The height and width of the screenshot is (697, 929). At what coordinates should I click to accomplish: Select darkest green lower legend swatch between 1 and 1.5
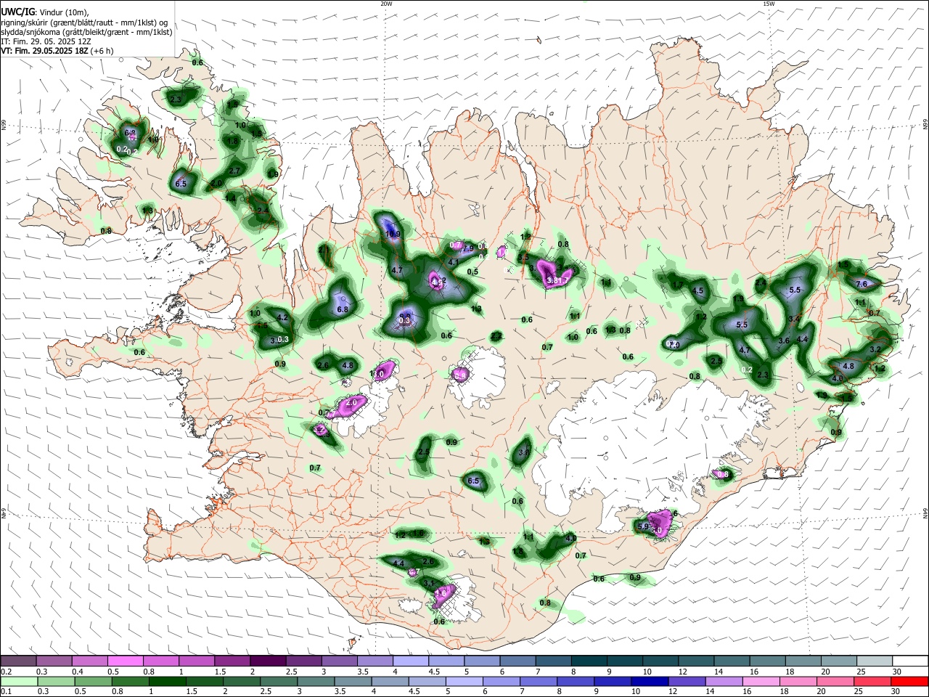(168, 682)
